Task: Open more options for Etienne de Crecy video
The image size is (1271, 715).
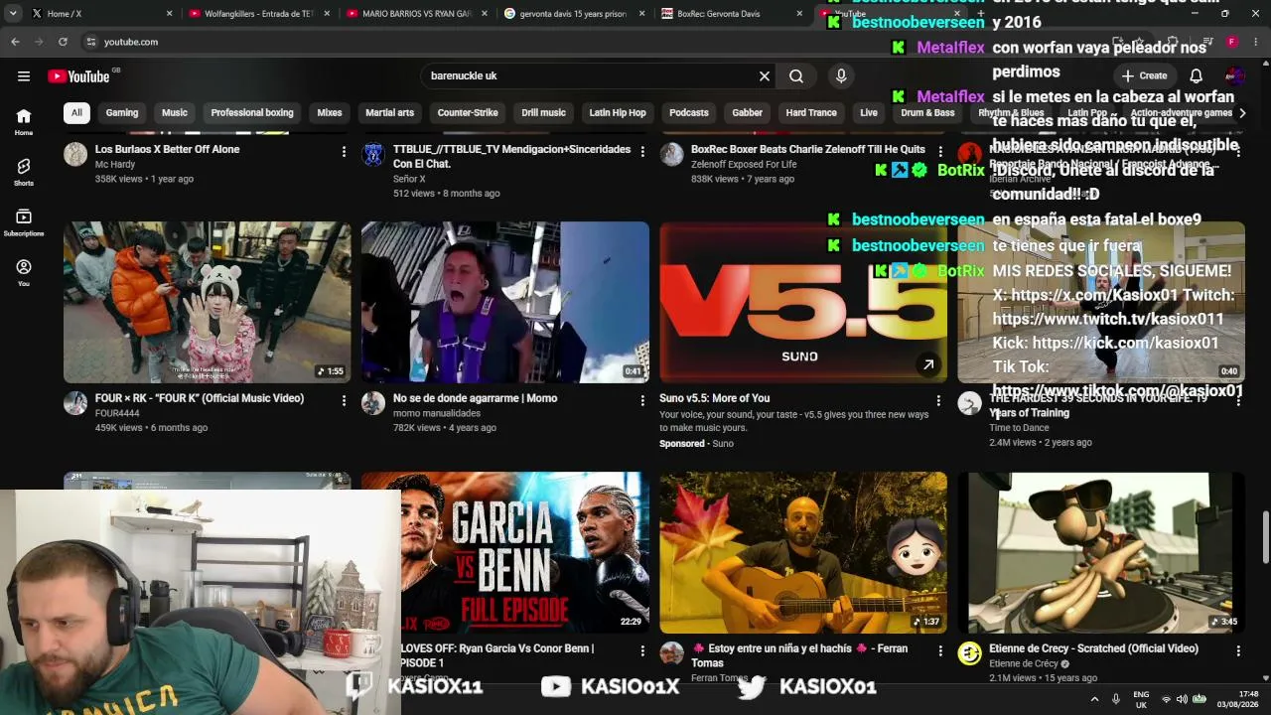Action: coord(1238,651)
